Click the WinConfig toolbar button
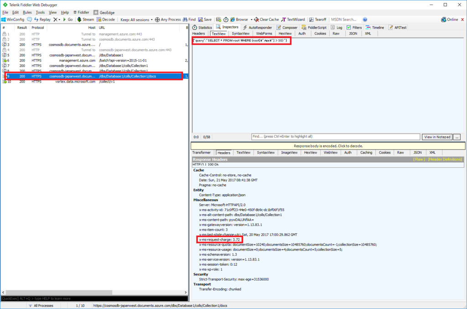The image size is (467, 309). click(x=13, y=20)
